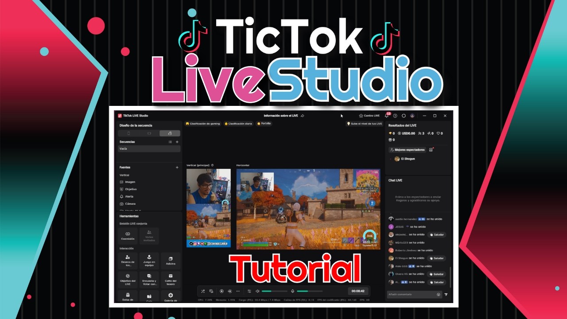Open the notifications bell

click(387, 116)
